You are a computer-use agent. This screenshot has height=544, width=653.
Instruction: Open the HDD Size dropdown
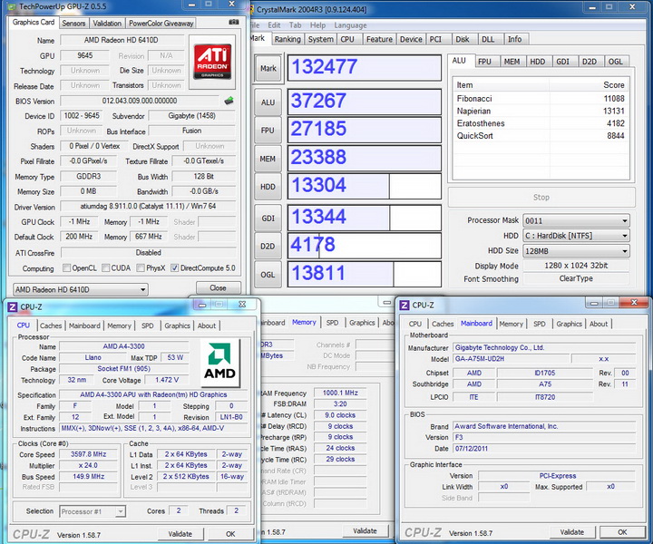(576, 251)
